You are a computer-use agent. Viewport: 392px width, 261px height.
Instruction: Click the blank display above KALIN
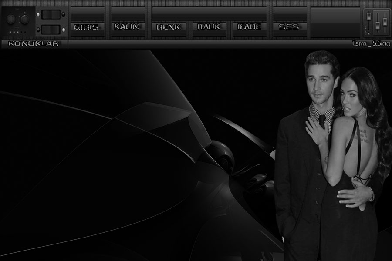point(128,13)
